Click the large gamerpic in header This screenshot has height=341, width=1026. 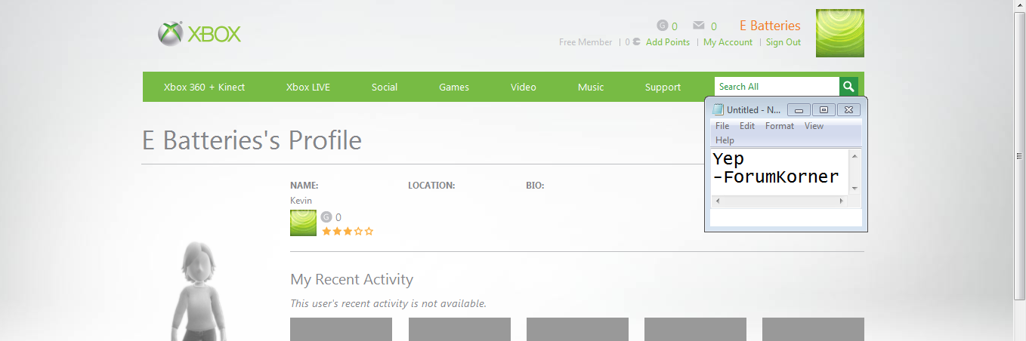840,33
